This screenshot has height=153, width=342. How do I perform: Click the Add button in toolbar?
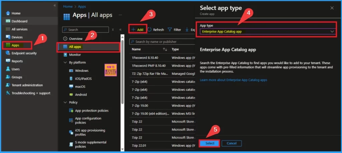click(138, 30)
